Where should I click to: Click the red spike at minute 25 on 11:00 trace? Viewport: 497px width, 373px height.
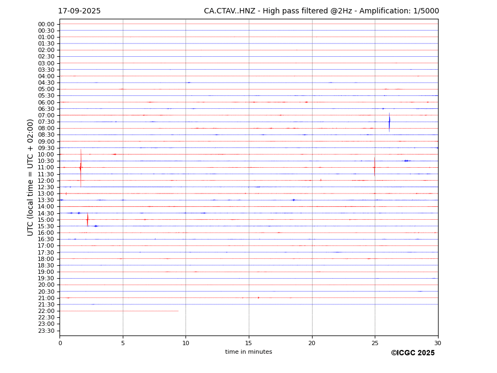[375, 167]
